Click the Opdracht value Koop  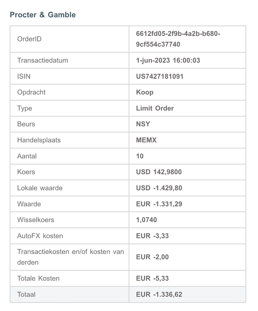[145, 92]
